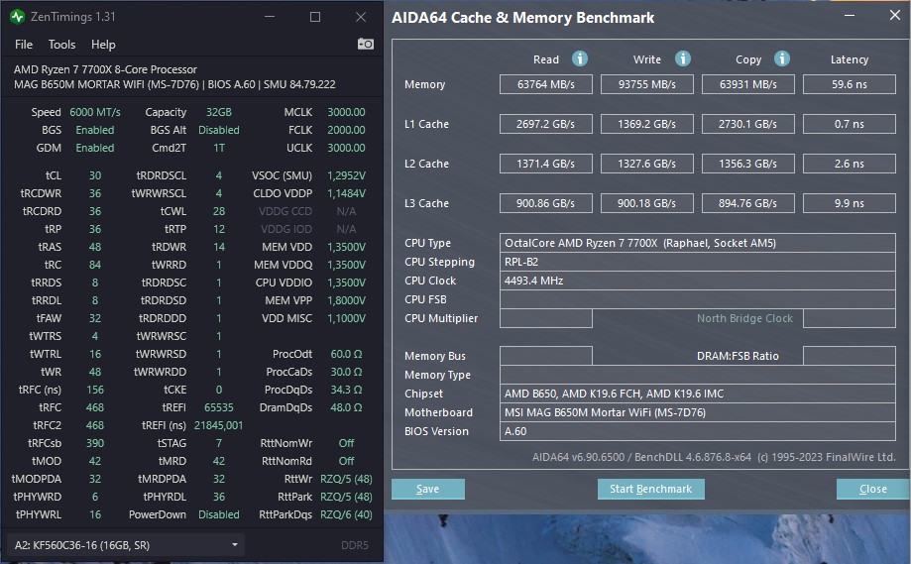Click L1 Cache Copy value 2730.1 GB/s
The width and height of the screenshot is (911, 564).
[x=747, y=124]
